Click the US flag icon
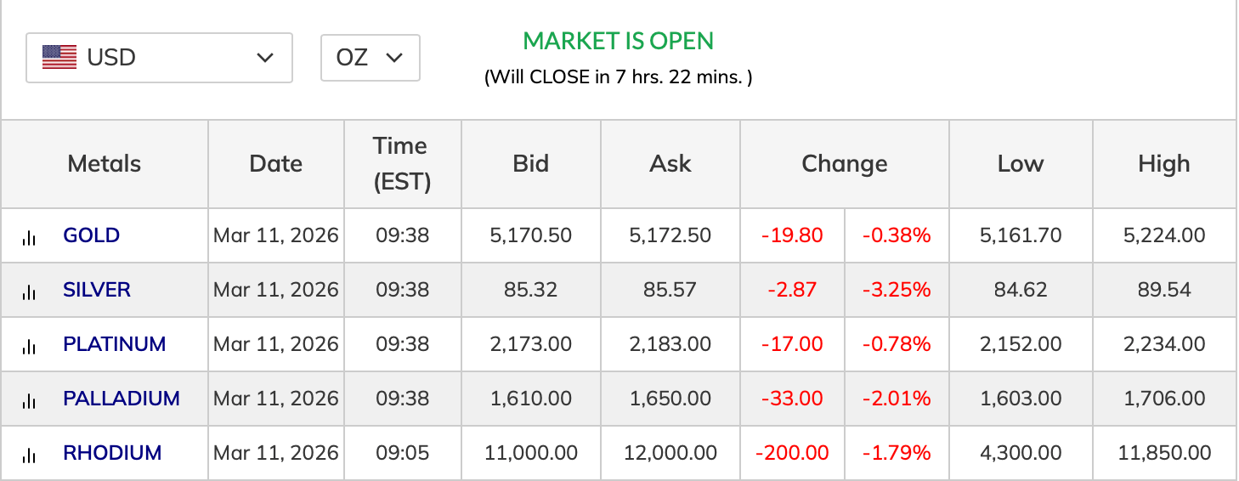 [59, 58]
